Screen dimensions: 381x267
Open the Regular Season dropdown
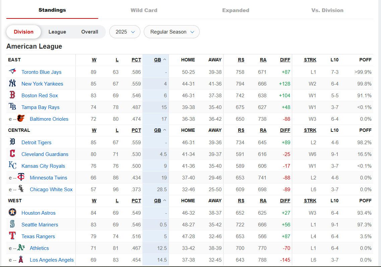point(172,32)
